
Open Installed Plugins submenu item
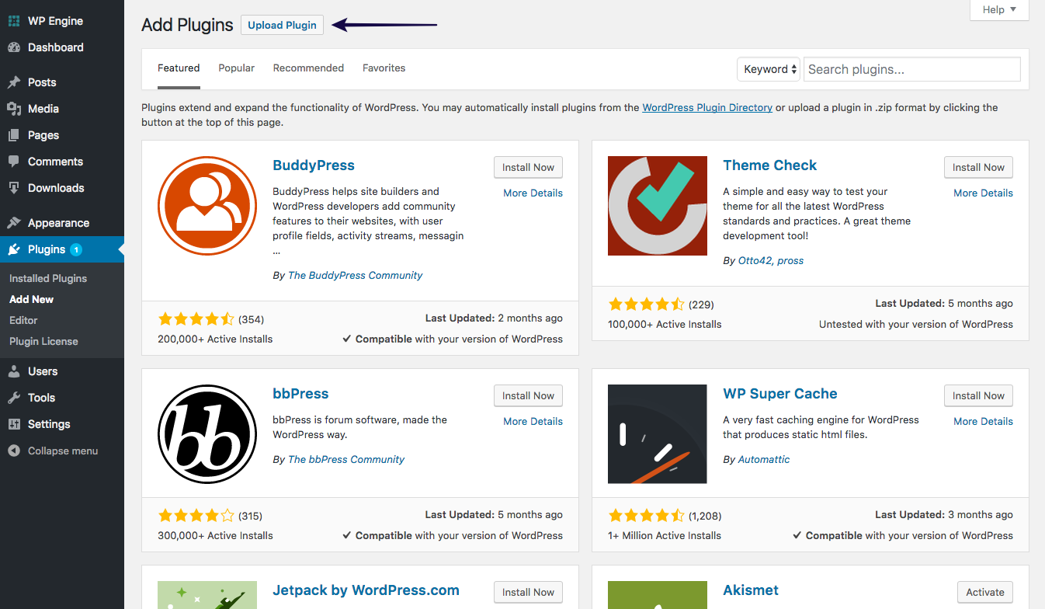(x=48, y=278)
